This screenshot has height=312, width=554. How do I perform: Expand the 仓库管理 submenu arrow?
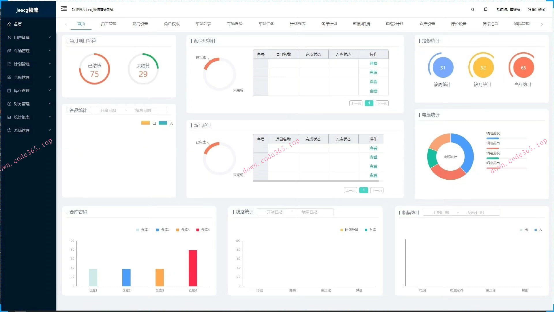(x=50, y=77)
